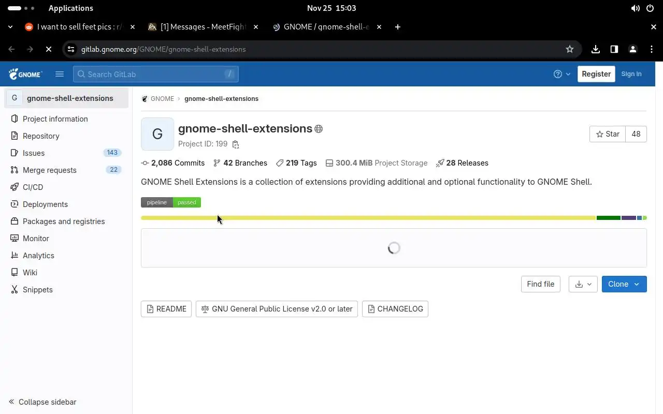Click the yellow segment of the language bar
Viewport: 663px width, 414px height.
(x=368, y=218)
